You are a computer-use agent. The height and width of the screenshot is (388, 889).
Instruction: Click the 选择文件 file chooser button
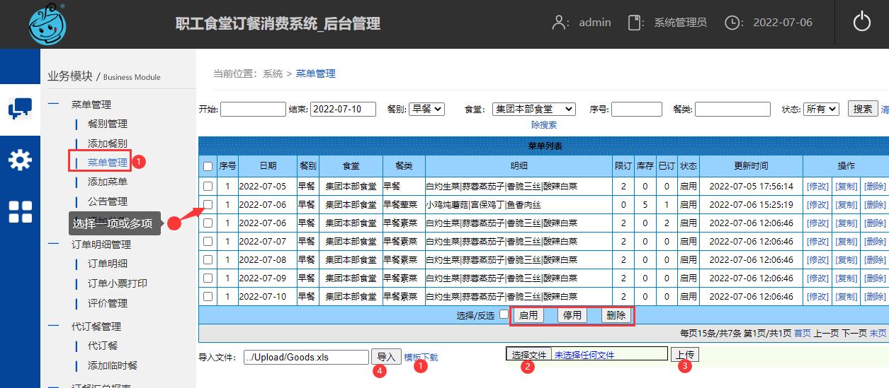[529, 355]
